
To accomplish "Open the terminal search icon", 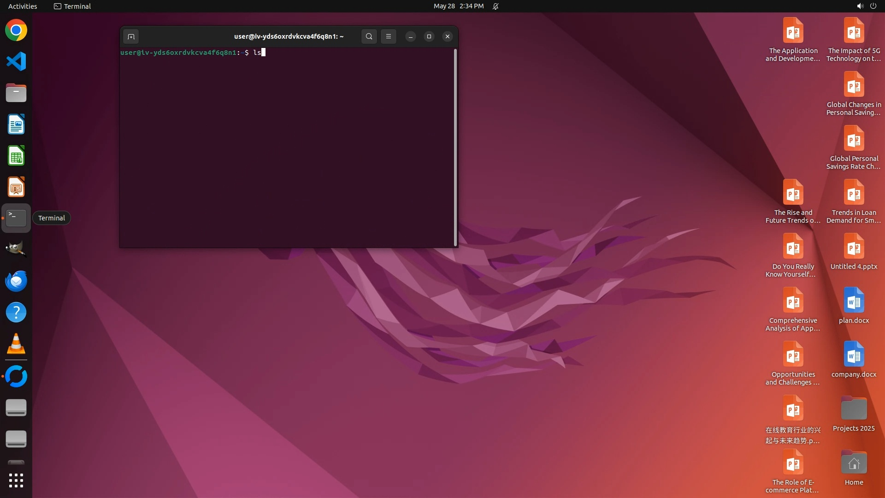I will pyautogui.click(x=369, y=36).
